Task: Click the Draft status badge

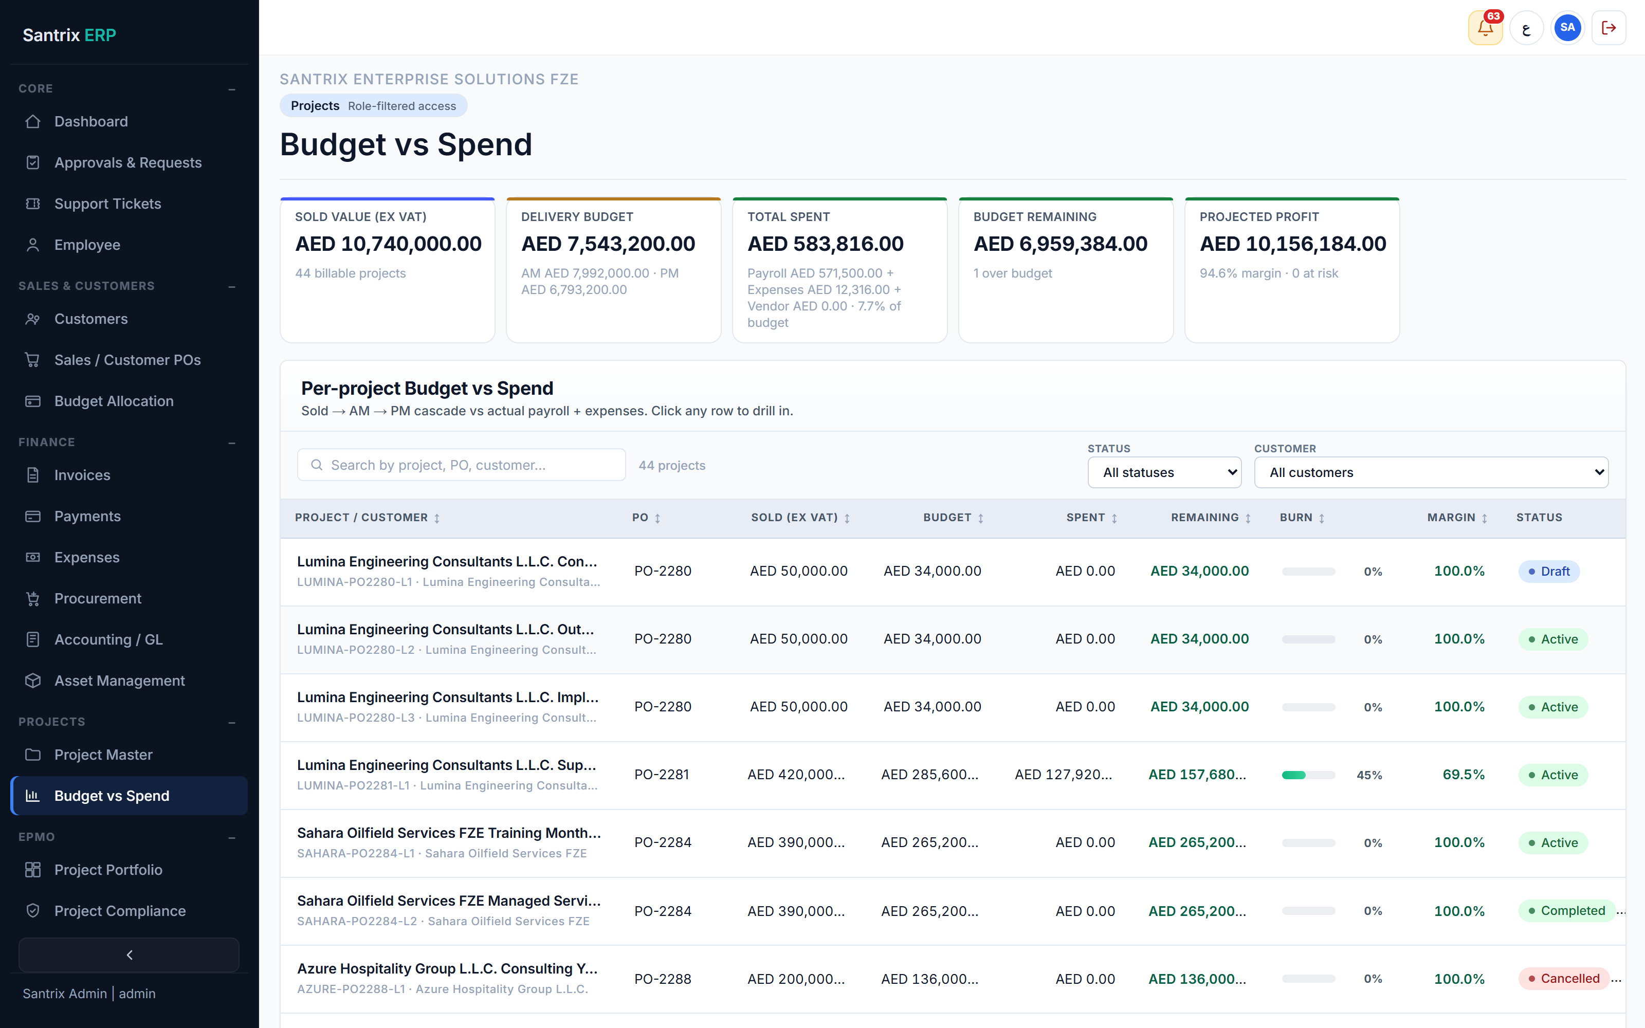Action: point(1549,572)
